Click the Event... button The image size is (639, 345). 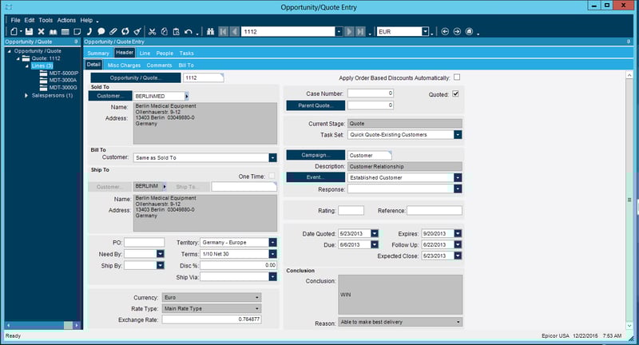click(x=316, y=177)
